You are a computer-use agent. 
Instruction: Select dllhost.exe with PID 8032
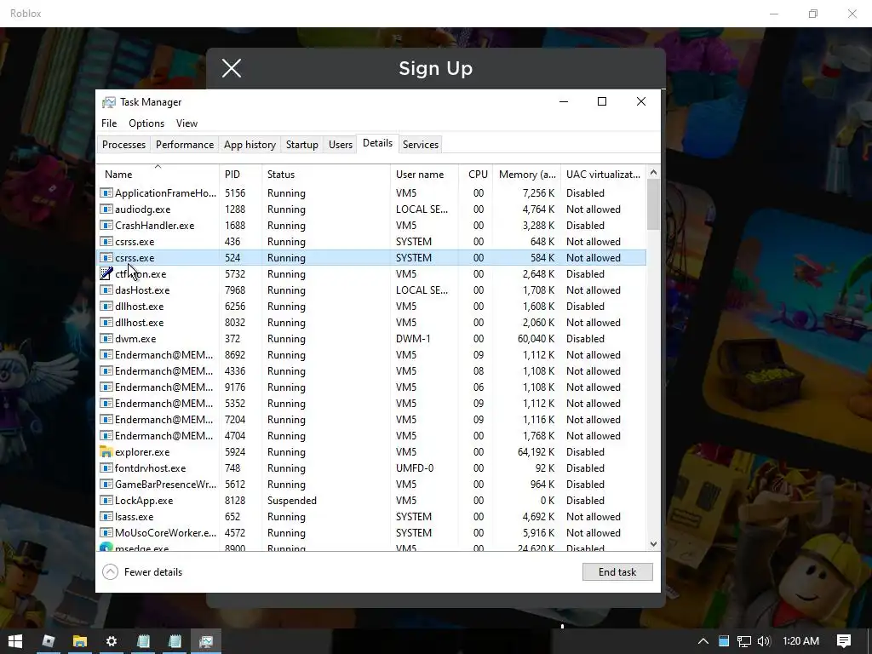371,322
